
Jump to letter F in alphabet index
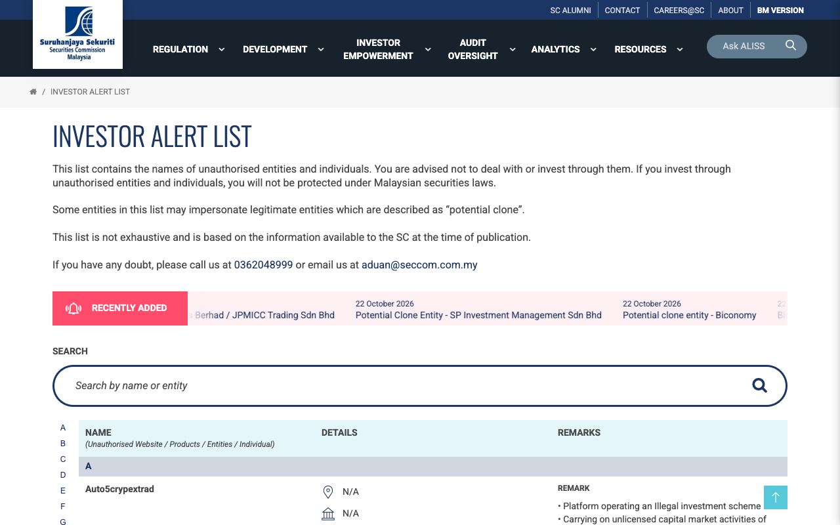click(63, 507)
